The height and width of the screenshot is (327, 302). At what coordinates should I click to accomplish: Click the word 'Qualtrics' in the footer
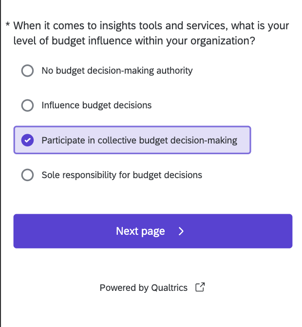(169, 288)
